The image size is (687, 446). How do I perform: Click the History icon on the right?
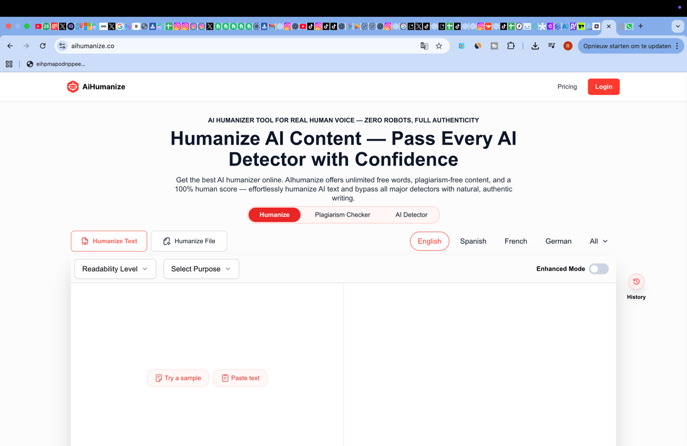click(x=636, y=280)
